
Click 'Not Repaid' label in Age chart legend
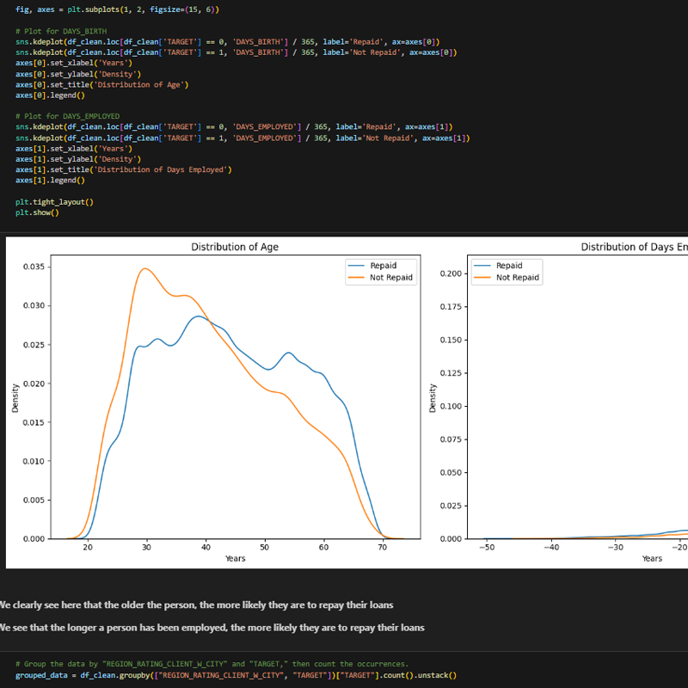[391, 278]
